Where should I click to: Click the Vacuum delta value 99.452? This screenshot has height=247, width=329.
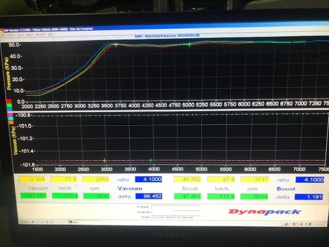[149, 196]
